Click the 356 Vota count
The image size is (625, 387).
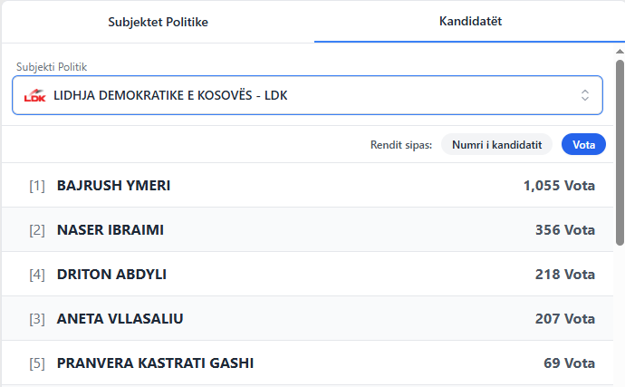[x=565, y=230]
